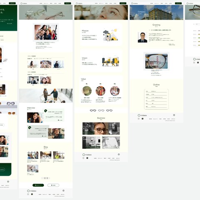Screen dimensions: 200x200
Task: Click the back-to-top eye icon in Recruit page footer
Action: tap(63, 190)
